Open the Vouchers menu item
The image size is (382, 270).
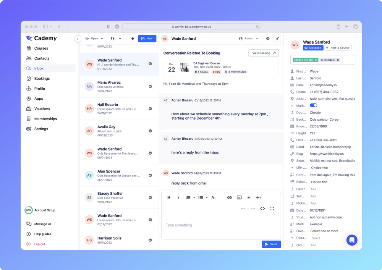point(42,109)
